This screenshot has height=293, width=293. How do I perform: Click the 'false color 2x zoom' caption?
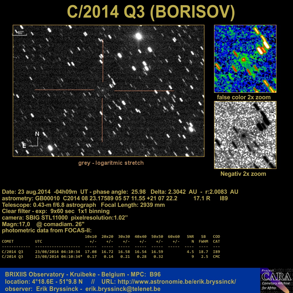pos(244,97)
